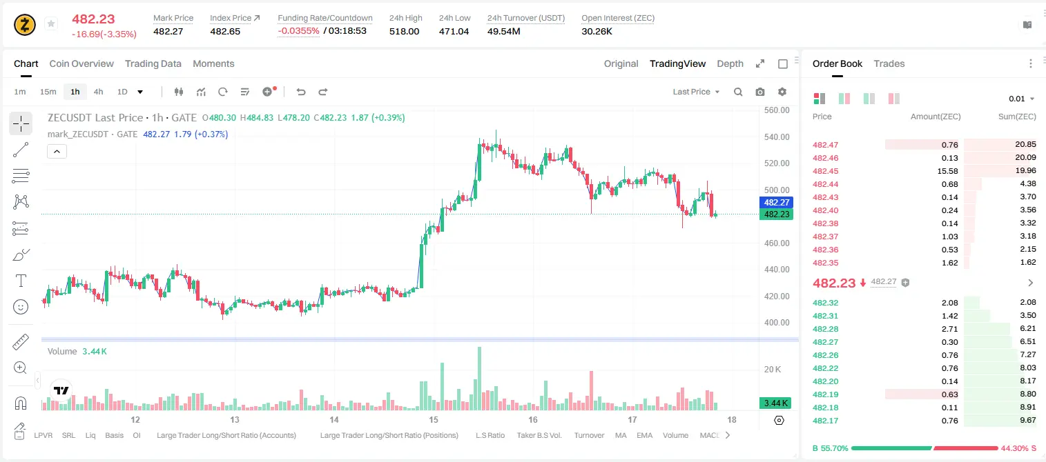
Task: Expand the 1D timeframe dropdown arrow
Action: pyautogui.click(x=140, y=92)
